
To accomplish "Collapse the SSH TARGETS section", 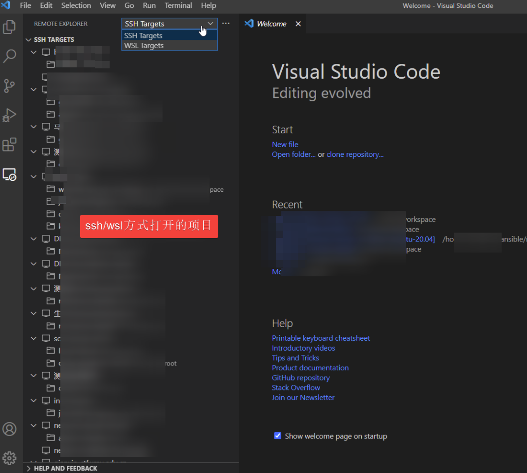I will 28,40.
